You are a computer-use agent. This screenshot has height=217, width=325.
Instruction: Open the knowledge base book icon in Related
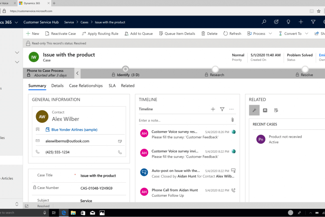click(265, 110)
